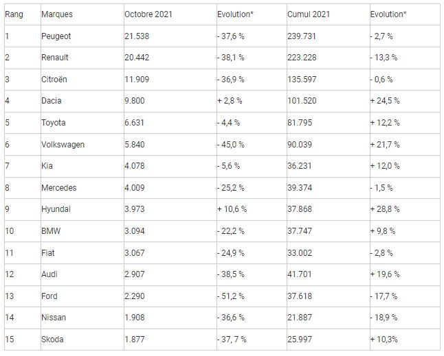Select BMW's October value 3.094

pyautogui.click(x=135, y=231)
